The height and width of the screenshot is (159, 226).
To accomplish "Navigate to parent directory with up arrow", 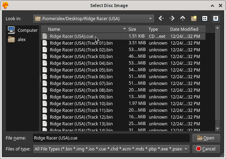I will [x=183, y=18].
